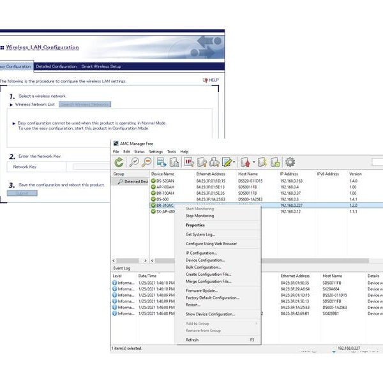
Task: Open dropdown arrow beside the configuration file icon
Action: click(234, 162)
